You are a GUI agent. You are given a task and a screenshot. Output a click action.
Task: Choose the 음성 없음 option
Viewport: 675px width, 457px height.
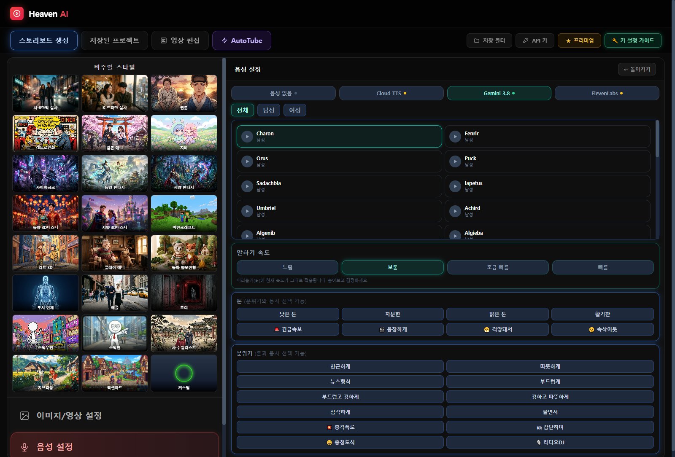[x=283, y=93]
